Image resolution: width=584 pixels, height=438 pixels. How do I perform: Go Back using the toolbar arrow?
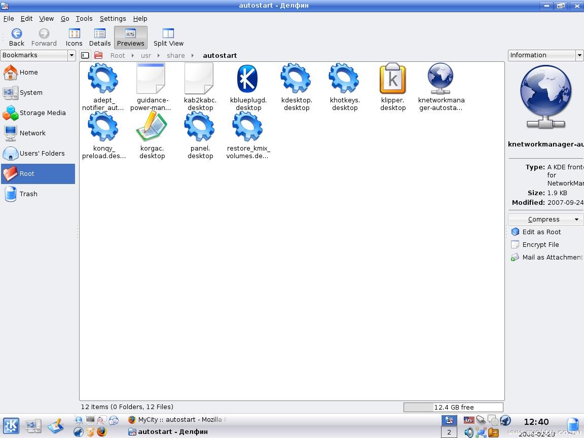(x=16, y=37)
